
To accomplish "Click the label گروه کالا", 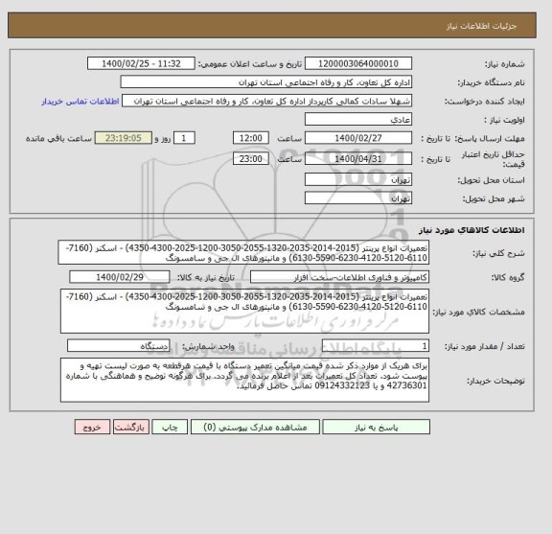I will (508, 278).
